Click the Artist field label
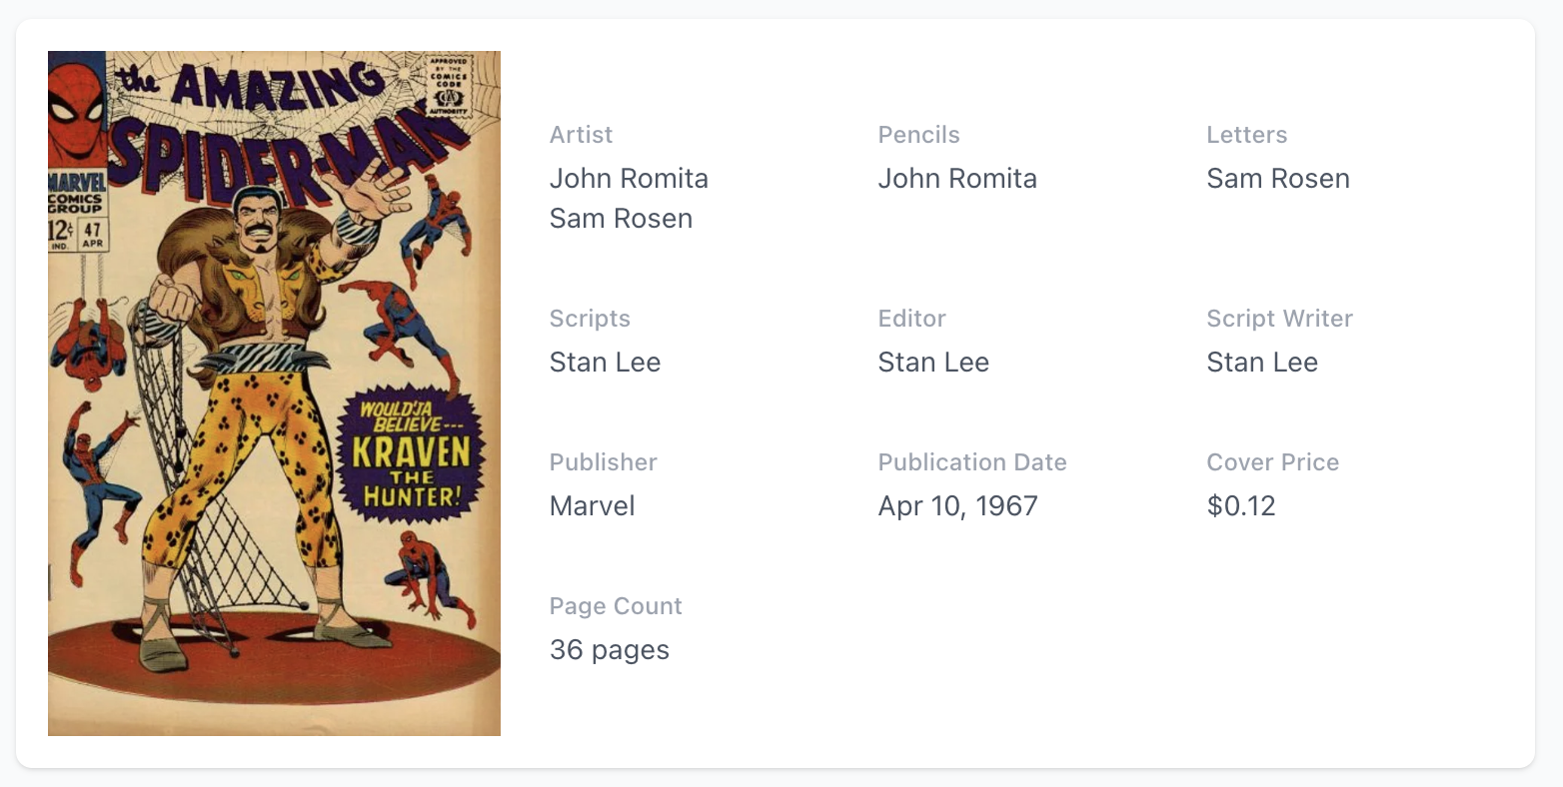 click(x=581, y=135)
